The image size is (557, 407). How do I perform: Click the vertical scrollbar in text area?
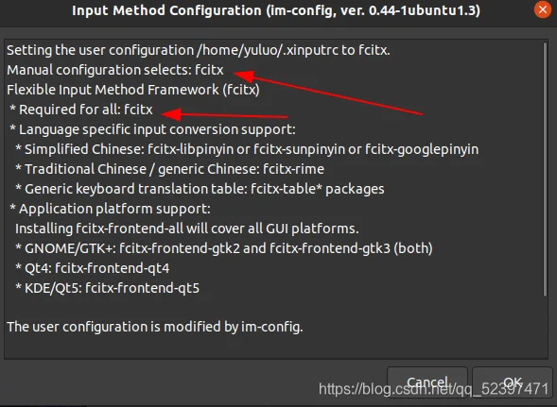click(545, 169)
